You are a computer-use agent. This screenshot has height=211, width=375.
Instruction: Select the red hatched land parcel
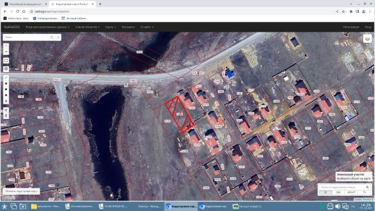(179, 114)
